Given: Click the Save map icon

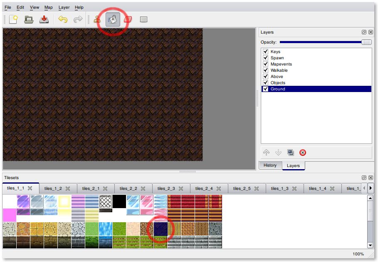Looking at the screenshot, I should [44, 19].
